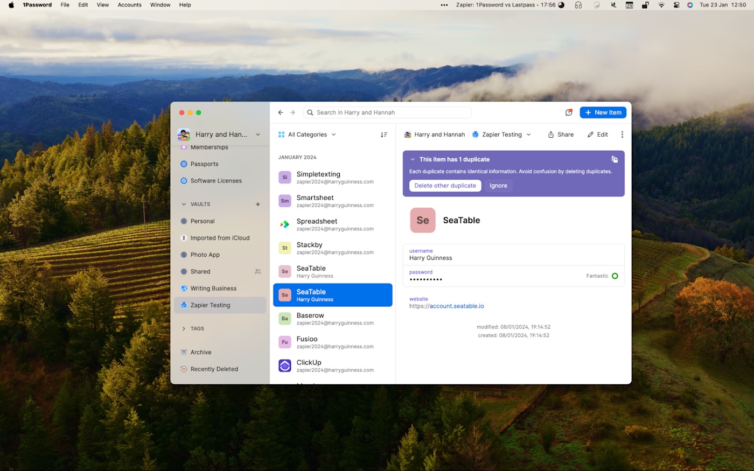Click the Share button
Screen dimensions: 754x471
coord(561,135)
